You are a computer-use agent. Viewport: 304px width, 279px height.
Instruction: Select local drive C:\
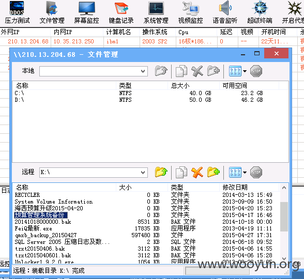pyautogui.click(x=20, y=93)
